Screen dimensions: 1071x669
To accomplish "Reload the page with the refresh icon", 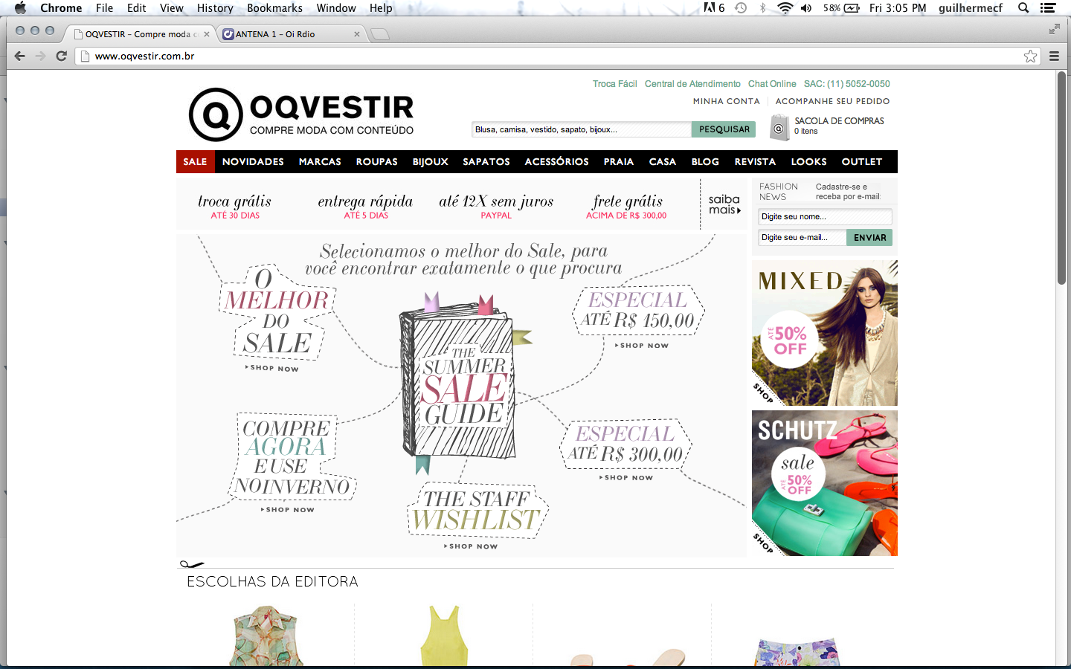I will 62,56.
